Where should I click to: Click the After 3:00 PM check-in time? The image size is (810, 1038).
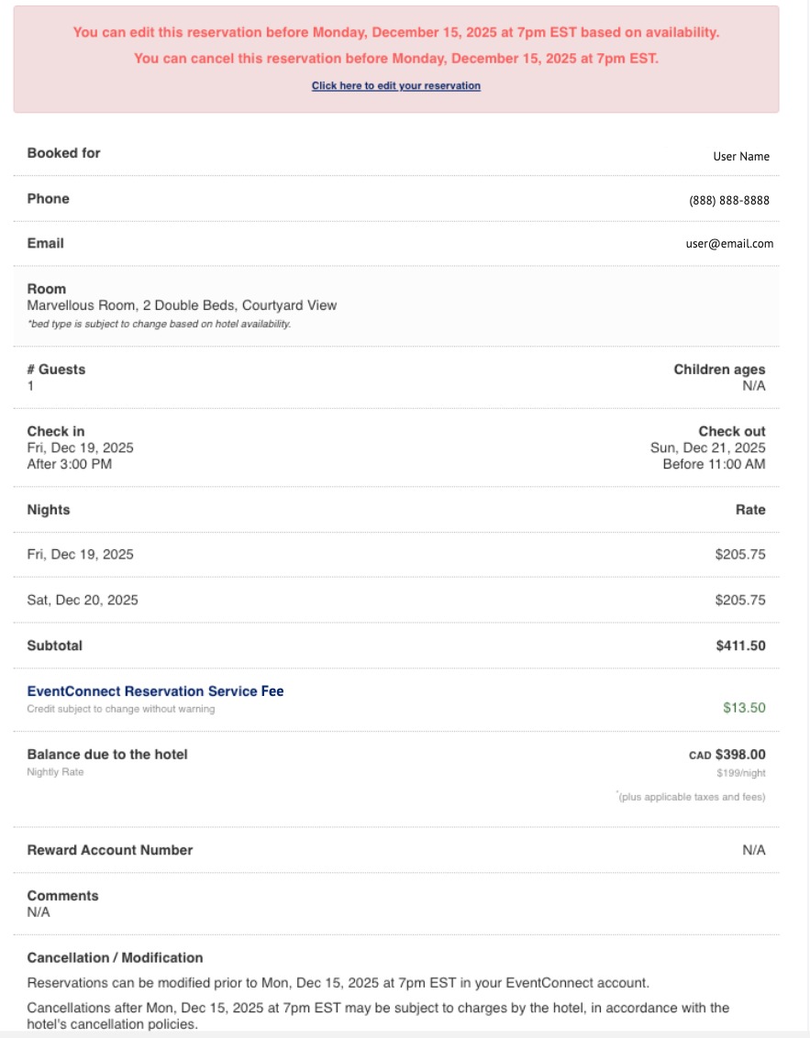pos(69,464)
